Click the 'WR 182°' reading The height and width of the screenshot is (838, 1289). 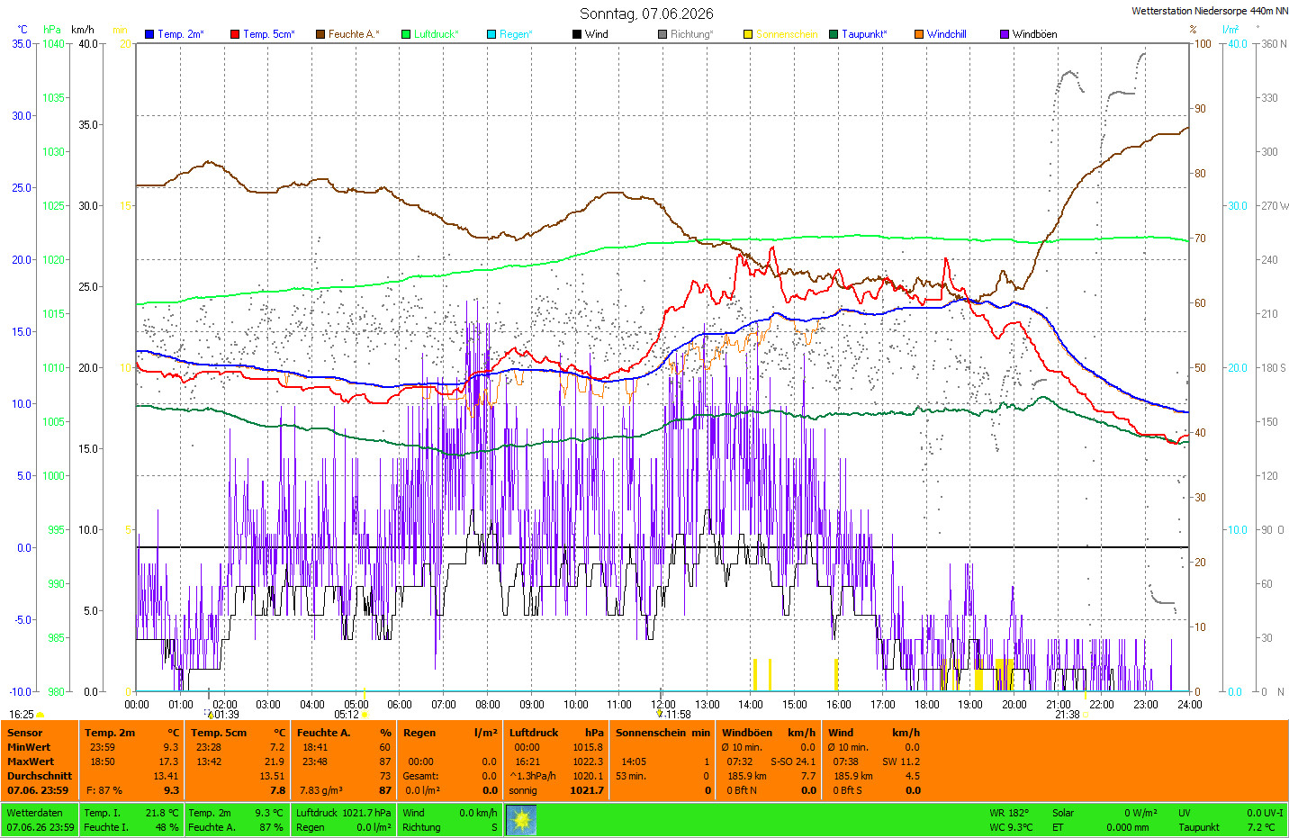coord(1009,813)
